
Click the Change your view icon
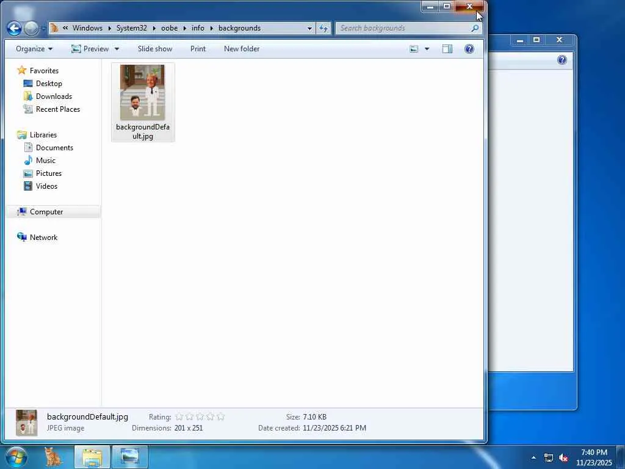click(x=414, y=49)
